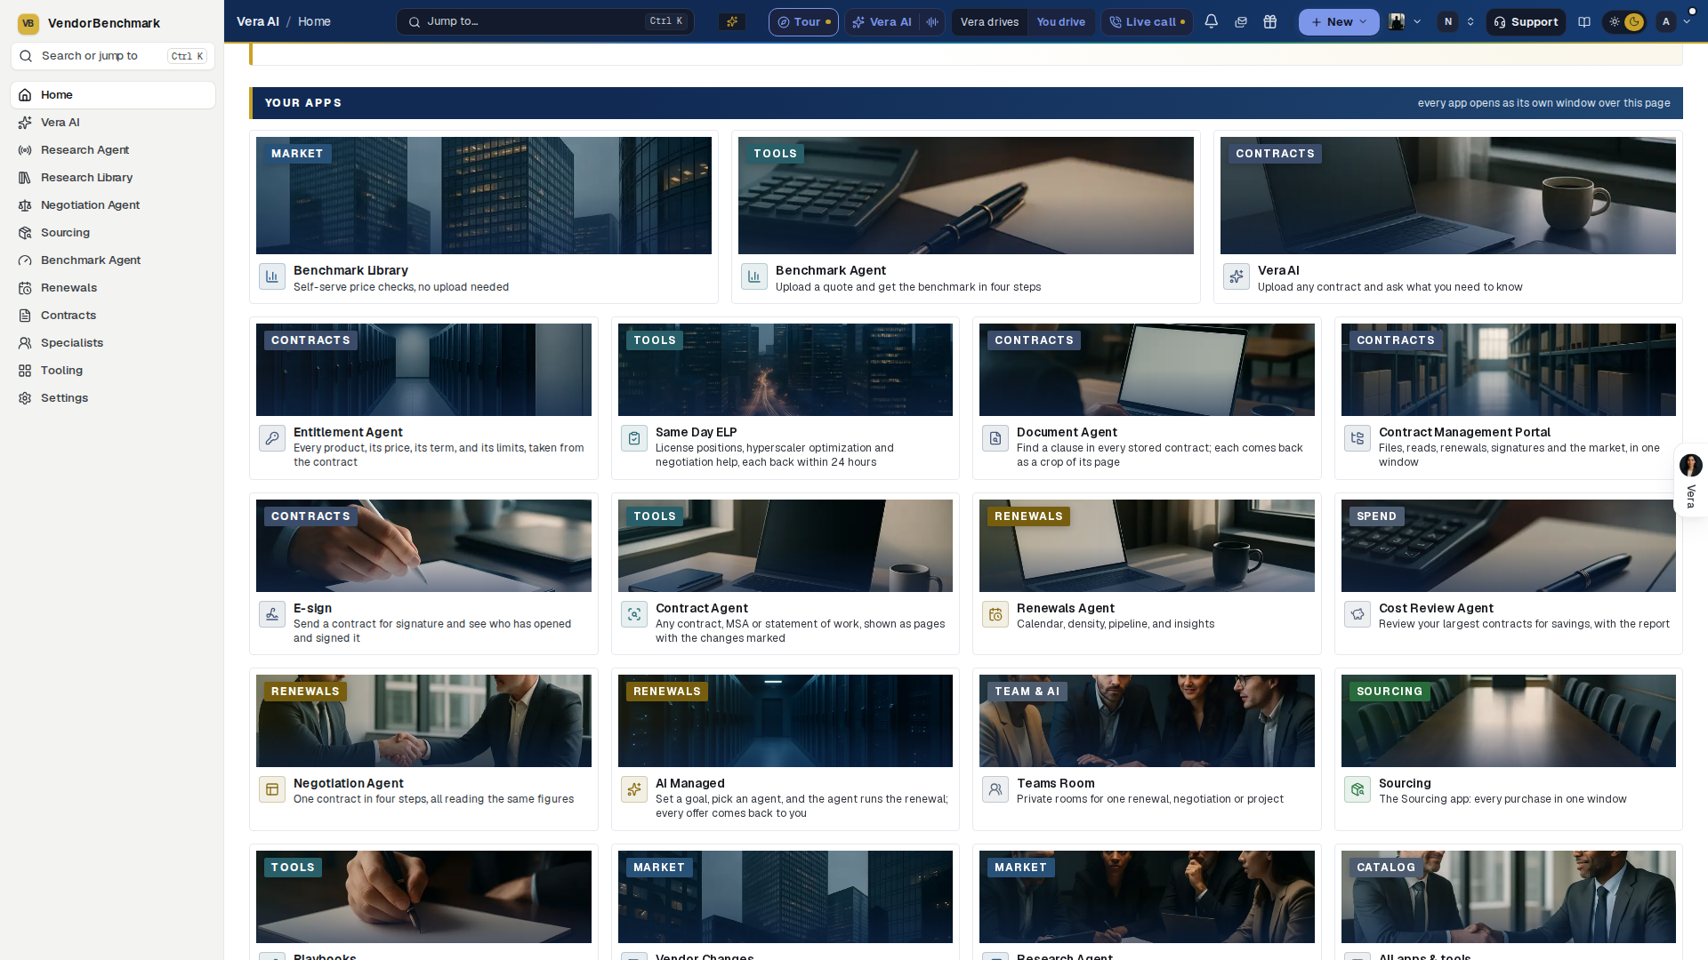Click the Sourcing package icon on card
The image size is (1708, 960).
click(1358, 789)
